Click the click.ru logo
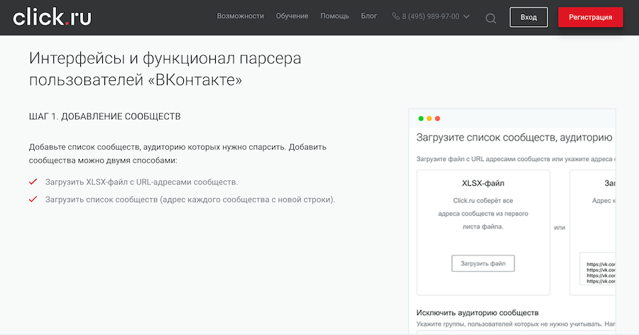 52,17
